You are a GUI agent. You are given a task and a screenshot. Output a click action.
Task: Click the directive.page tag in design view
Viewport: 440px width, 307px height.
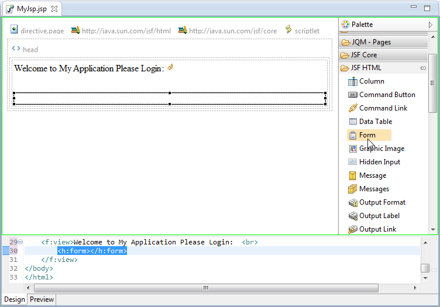pos(37,30)
